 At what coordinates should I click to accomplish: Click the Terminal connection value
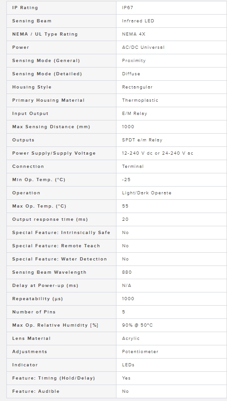pyautogui.click(x=133, y=167)
